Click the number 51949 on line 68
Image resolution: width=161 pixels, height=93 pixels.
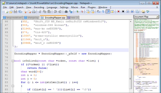(26, 29)
